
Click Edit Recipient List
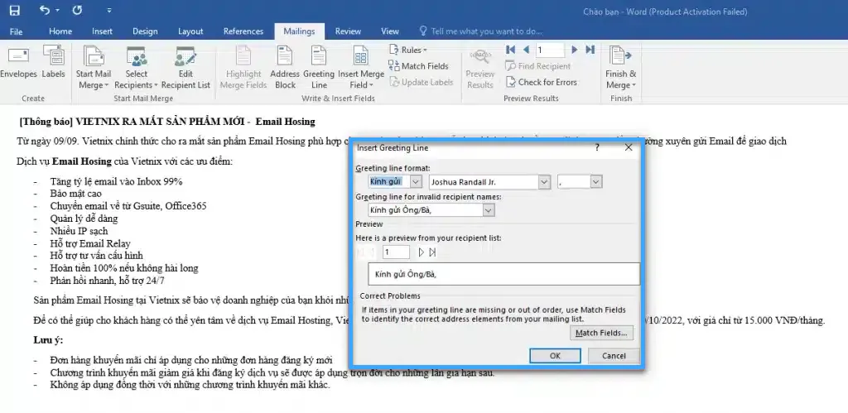[185, 68]
